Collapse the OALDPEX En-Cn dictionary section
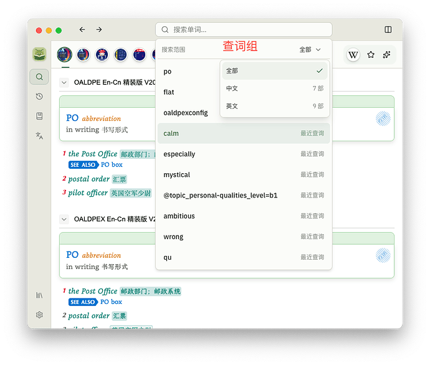This screenshot has height=365, width=430. (x=64, y=219)
